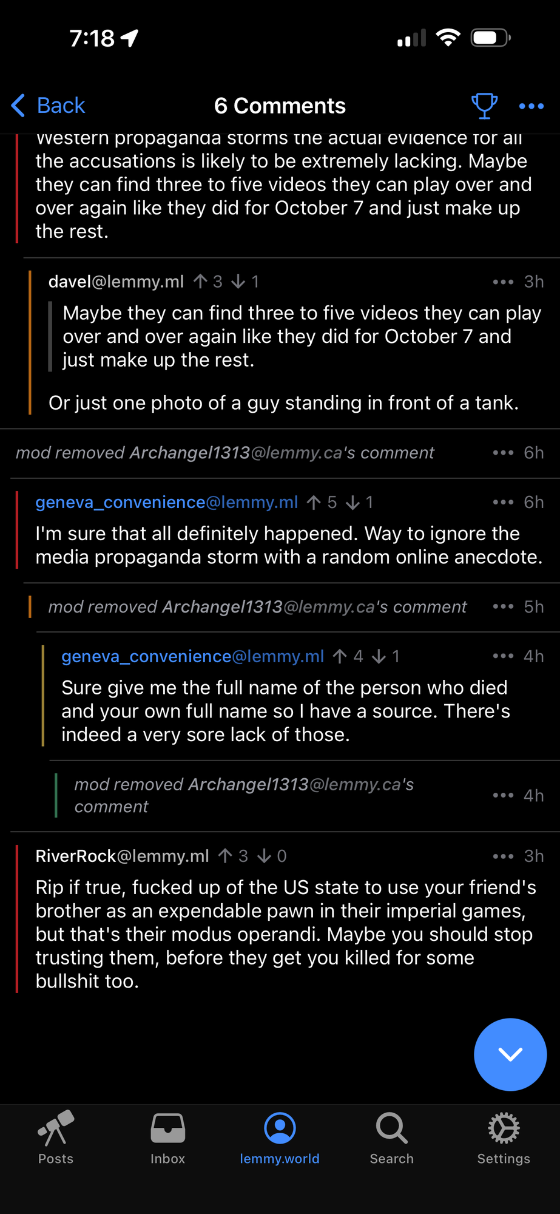This screenshot has height=1214, width=560.
Task: Switch to the lemmy.world account tab
Action: coord(280,1138)
